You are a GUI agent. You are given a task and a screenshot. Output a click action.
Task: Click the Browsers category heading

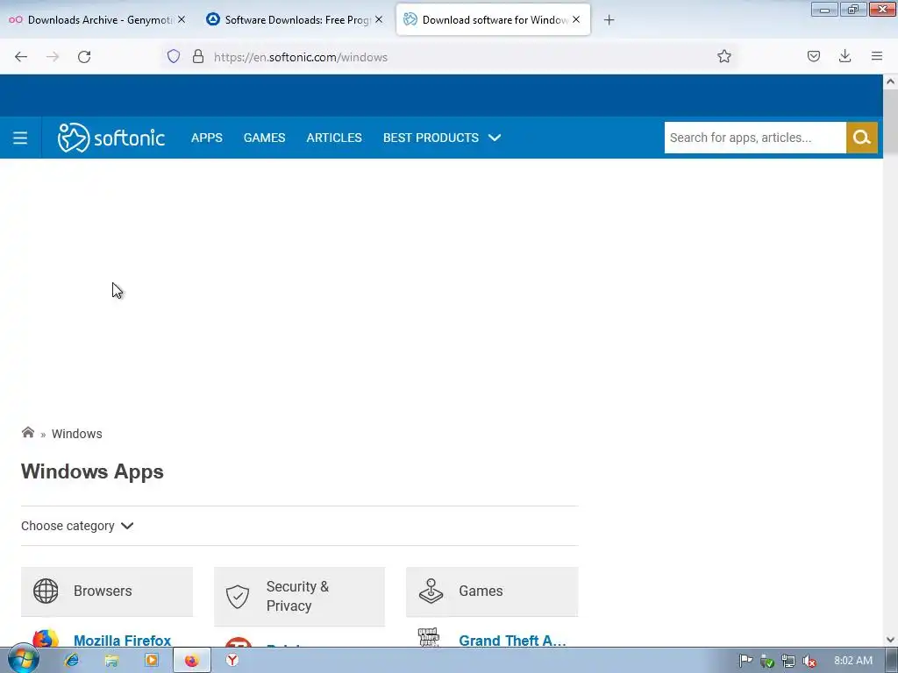pyautogui.click(x=103, y=592)
